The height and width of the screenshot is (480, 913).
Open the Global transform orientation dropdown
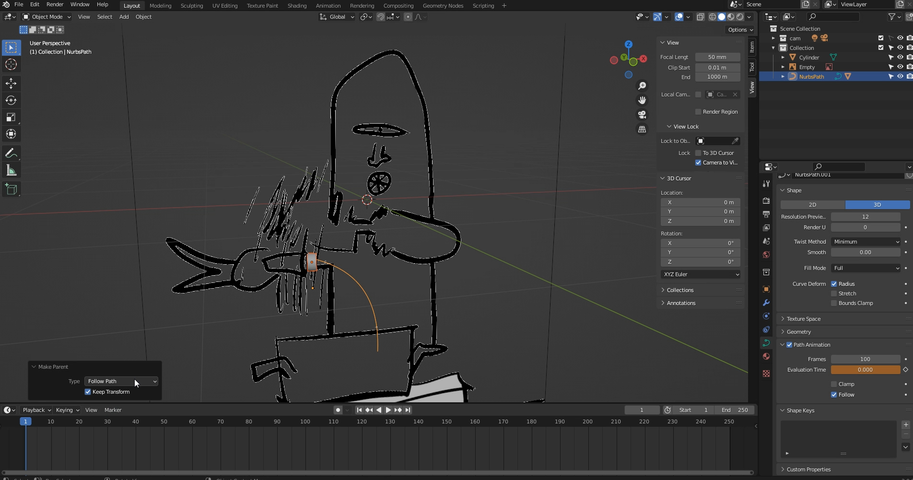[337, 17]
